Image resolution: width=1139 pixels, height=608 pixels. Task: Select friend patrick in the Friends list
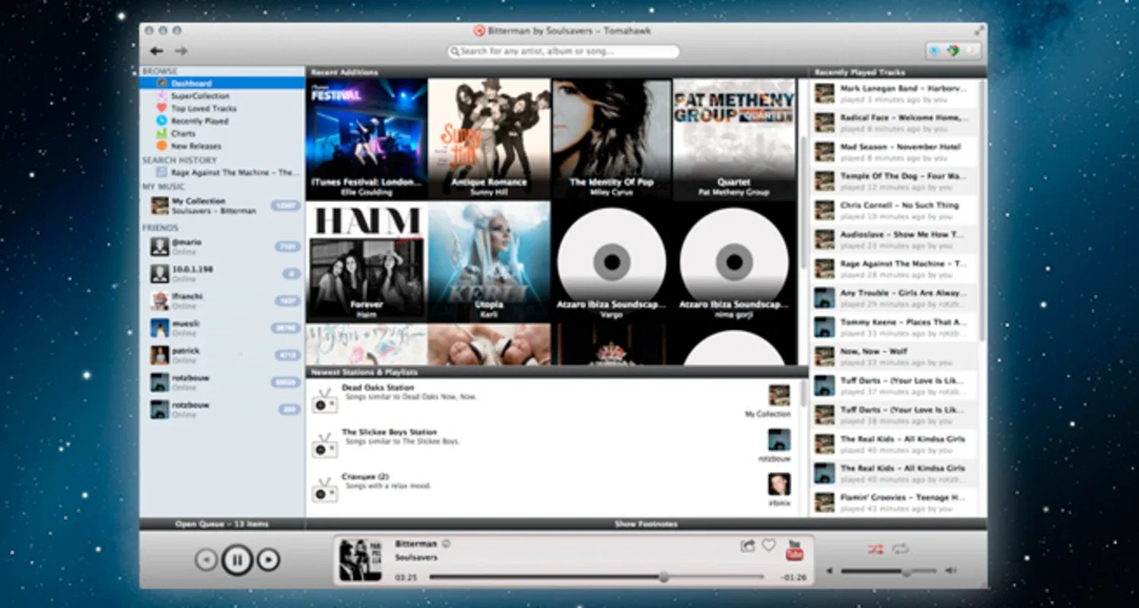222,355
